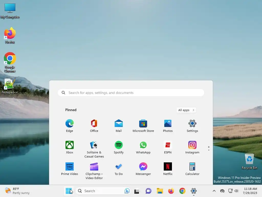Launch Chrome from the taskbar
Image resolution: width=262 pixels, height=197 pixels.
point(182,191)
